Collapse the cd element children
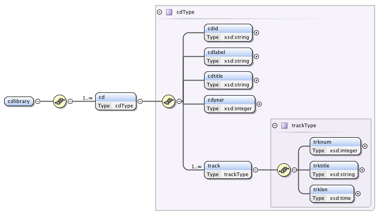Screen dimensions: 382x215 tap(140, 102)
